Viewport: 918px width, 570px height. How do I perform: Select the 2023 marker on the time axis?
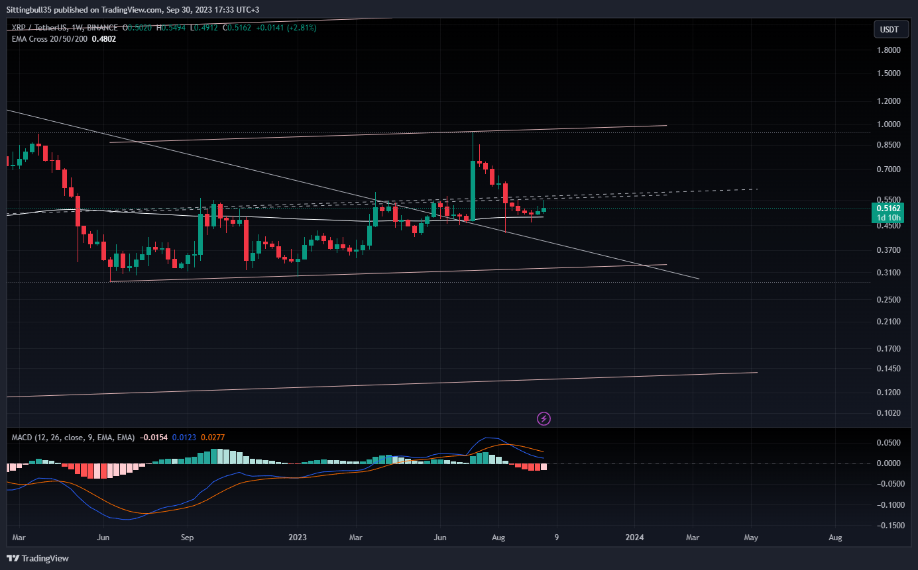297,538
